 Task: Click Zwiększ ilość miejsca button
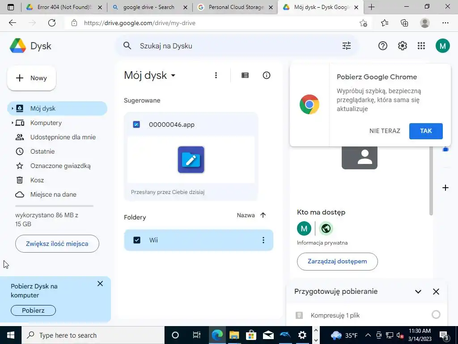[57, 244]
